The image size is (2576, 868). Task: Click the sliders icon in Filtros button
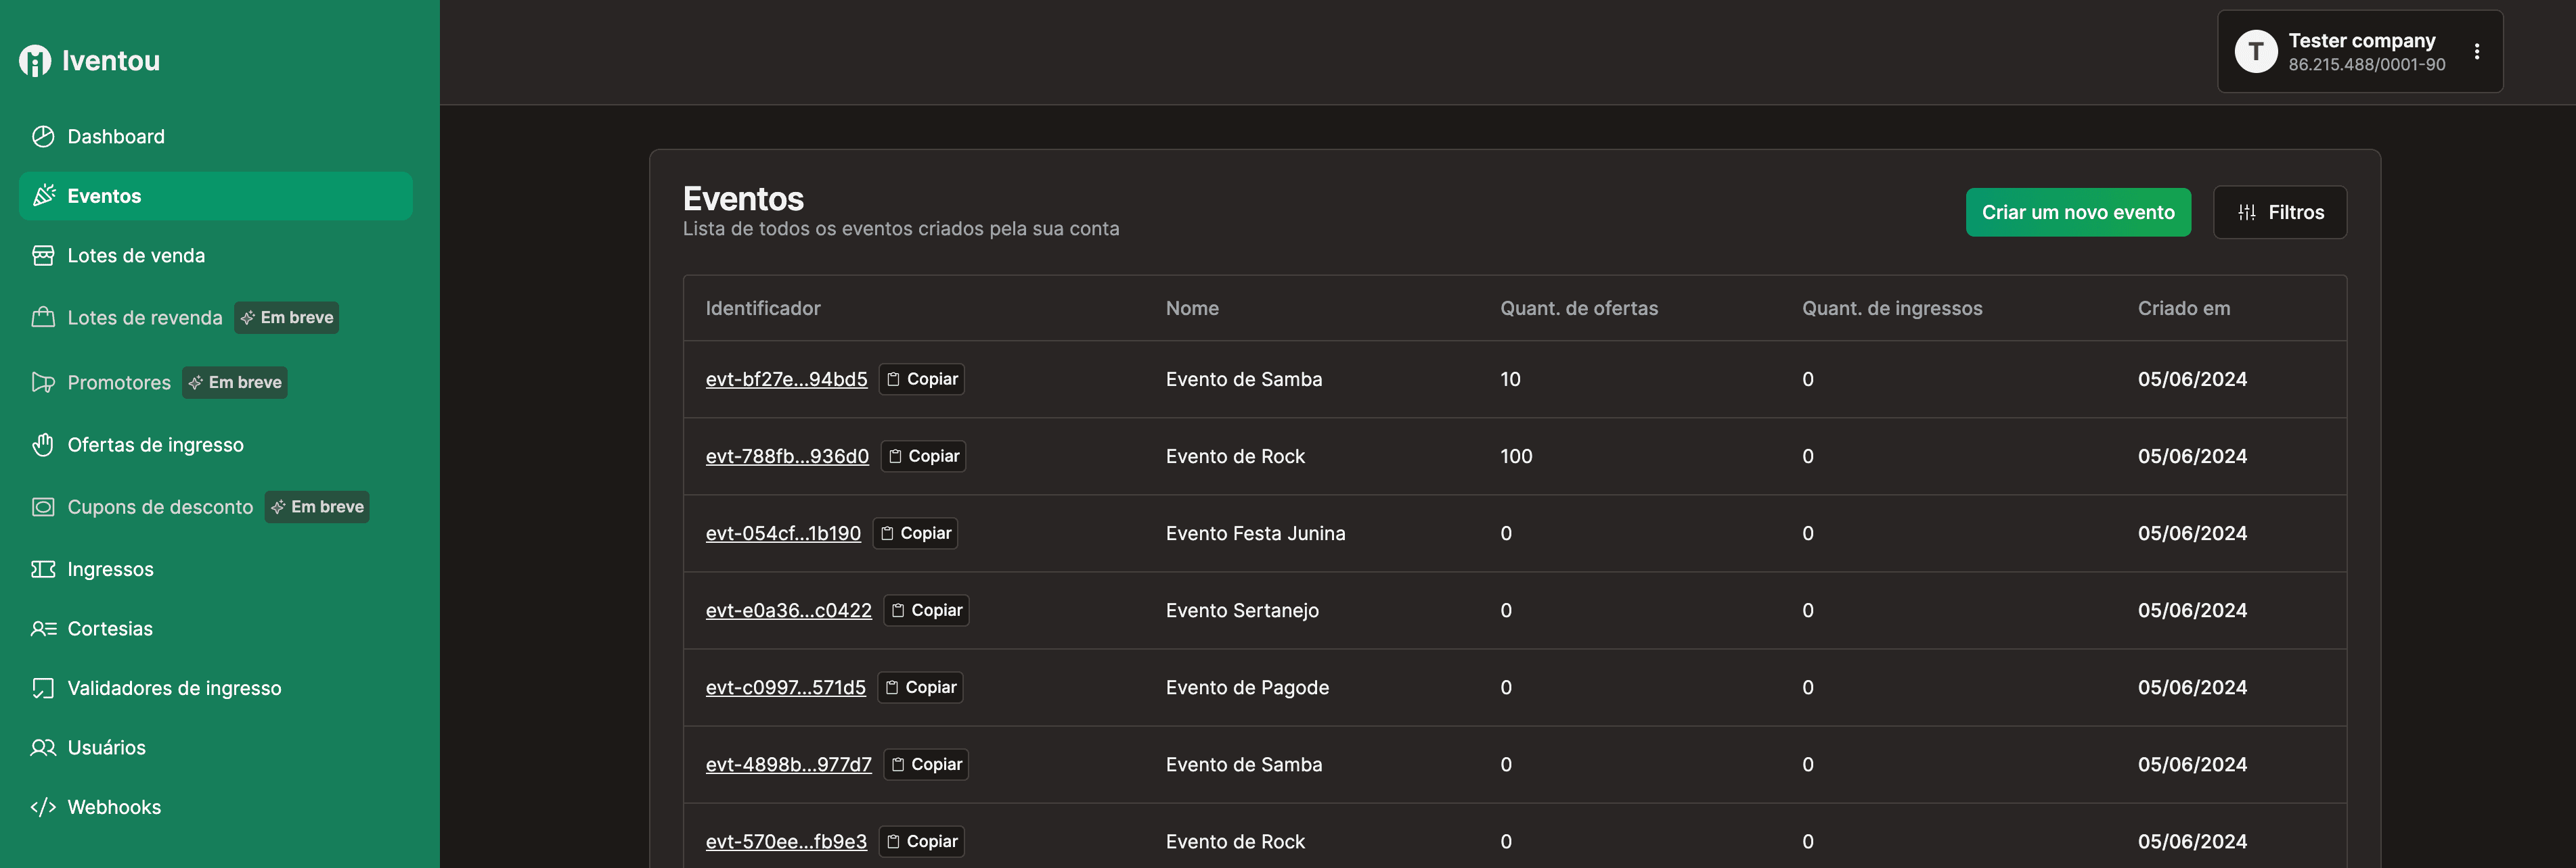pos(2247,213)
